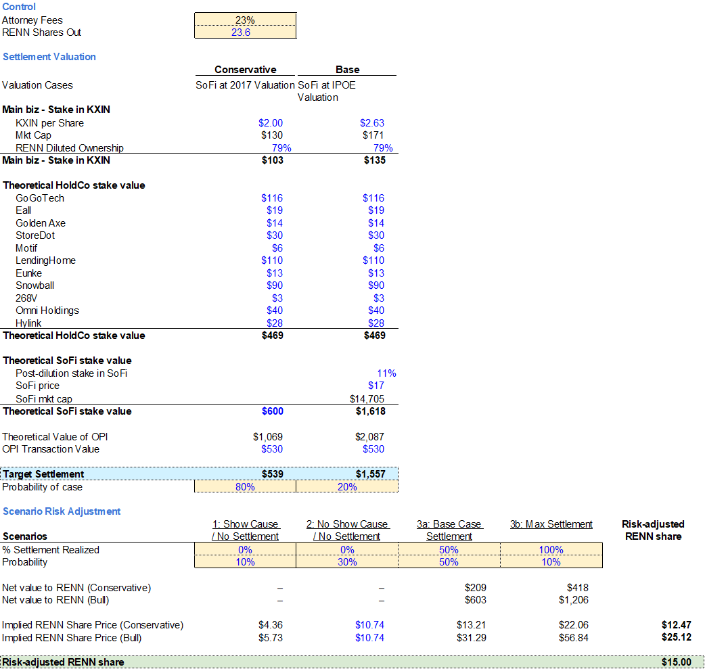Image resolution: width=705 pixels, height=669 pixels.
Task: Click the scenario 3a Probability 50% cell
Action: pyautogui.click(x=449, y=562)
